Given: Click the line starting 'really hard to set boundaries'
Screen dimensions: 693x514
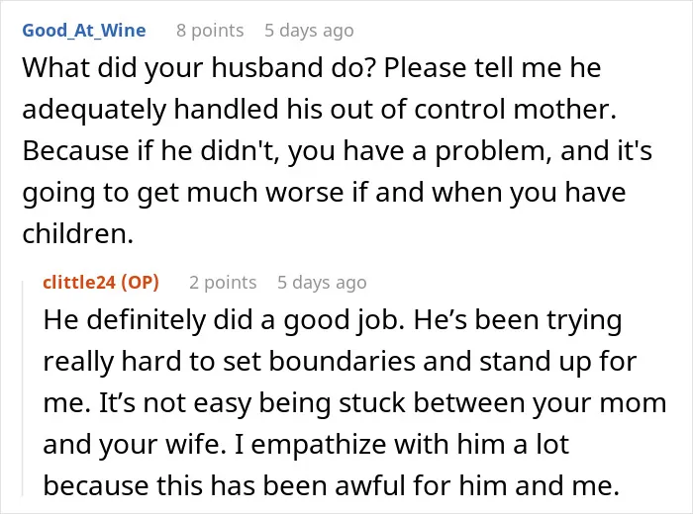Looking at the screenshot, I should (x=340, y=362).
